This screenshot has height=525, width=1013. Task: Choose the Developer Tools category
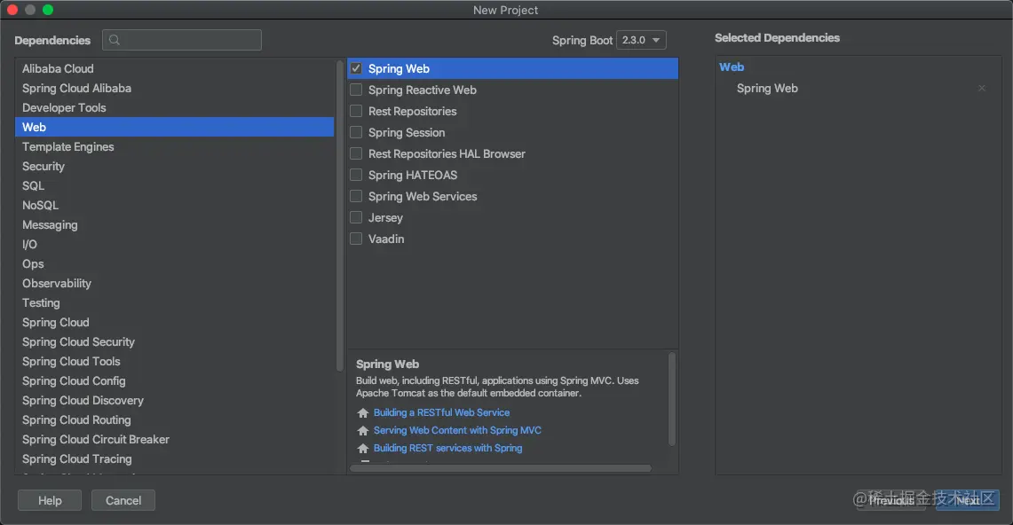(x=64, y=107)
